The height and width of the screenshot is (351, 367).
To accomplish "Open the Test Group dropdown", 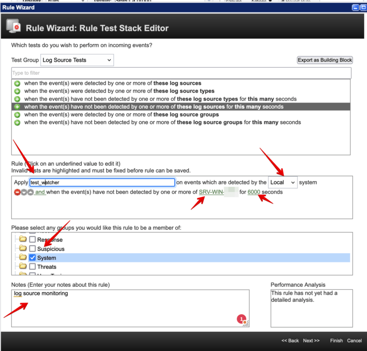I will 77,60.
